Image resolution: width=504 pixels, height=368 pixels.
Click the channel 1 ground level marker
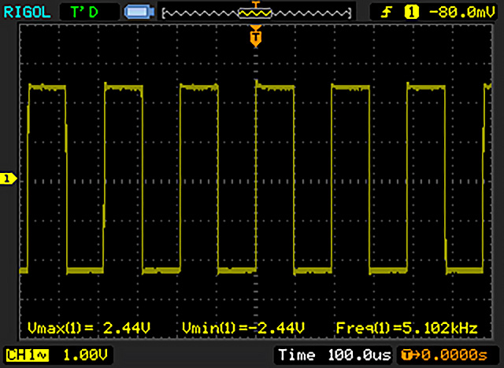click(x=8, y=179)
